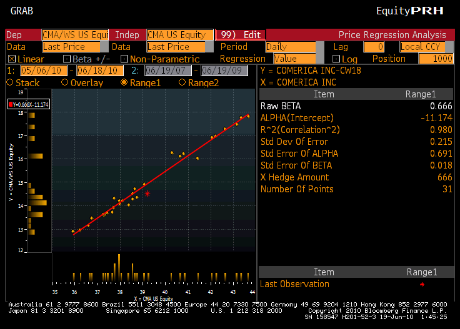
Task: Select the Stack radio option
Action: (10, 82)
